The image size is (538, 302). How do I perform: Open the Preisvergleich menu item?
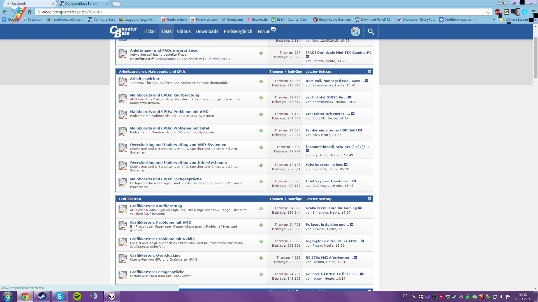click(238, 31)
